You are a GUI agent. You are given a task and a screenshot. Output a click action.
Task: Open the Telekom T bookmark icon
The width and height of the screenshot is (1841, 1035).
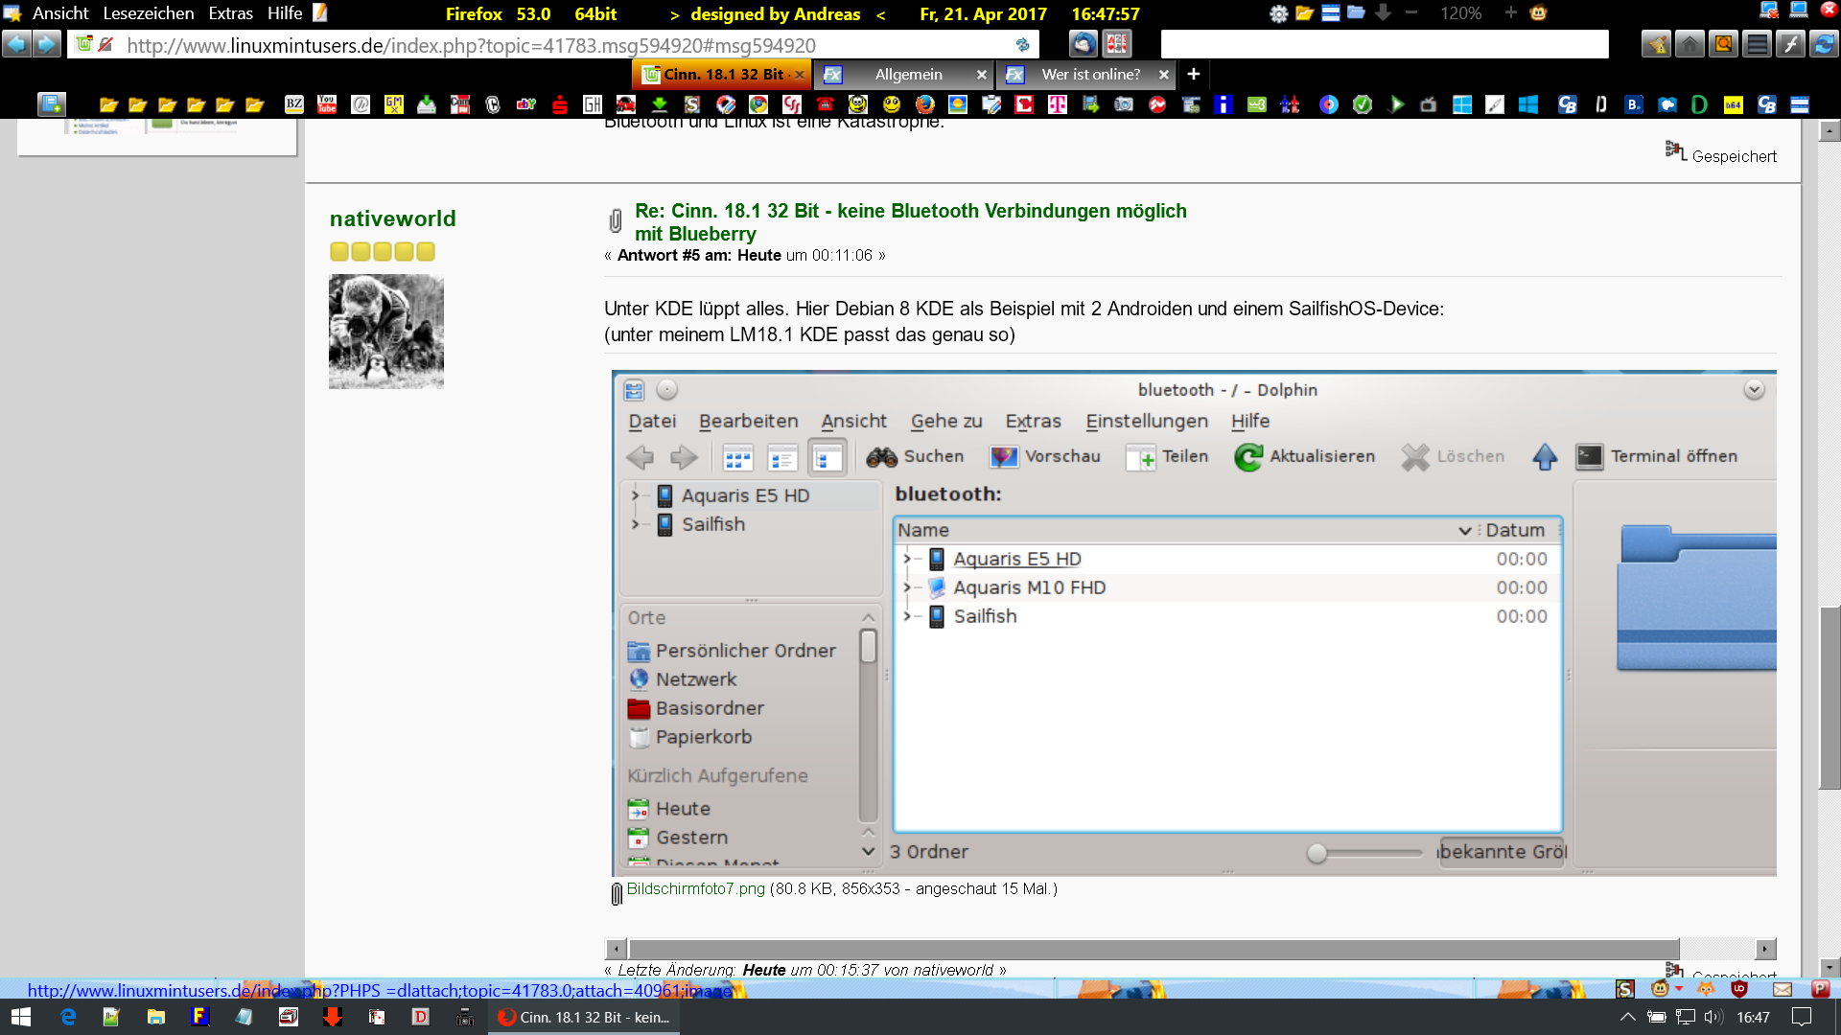(x=1057, y=104)
